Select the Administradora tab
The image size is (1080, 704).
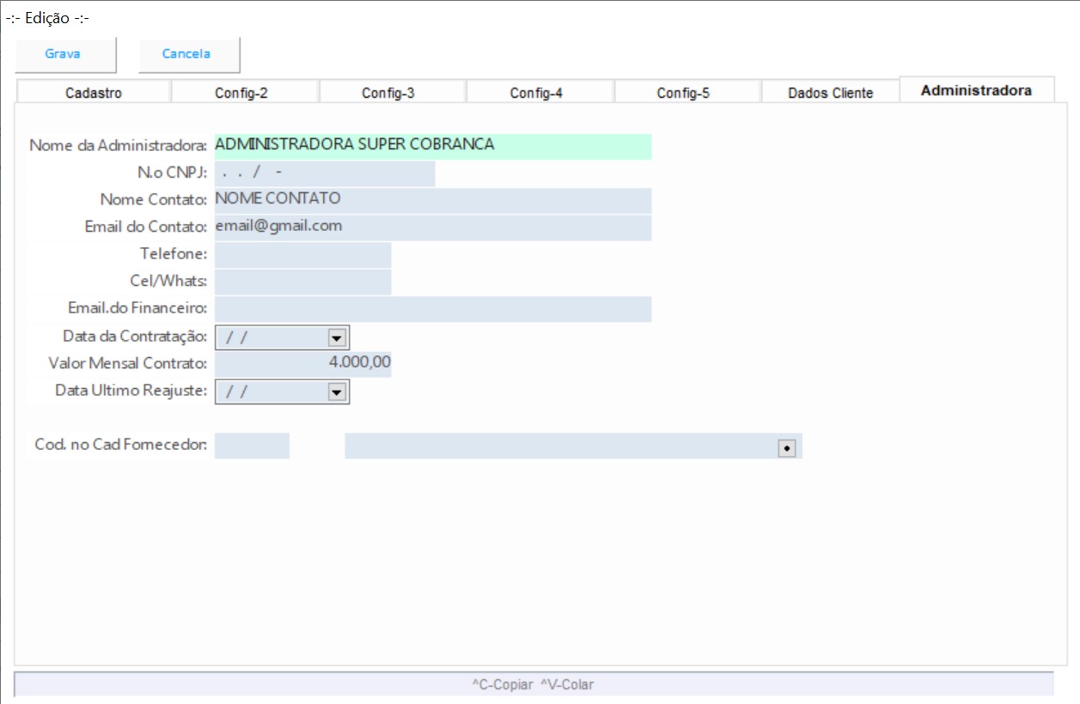(976, 90)
